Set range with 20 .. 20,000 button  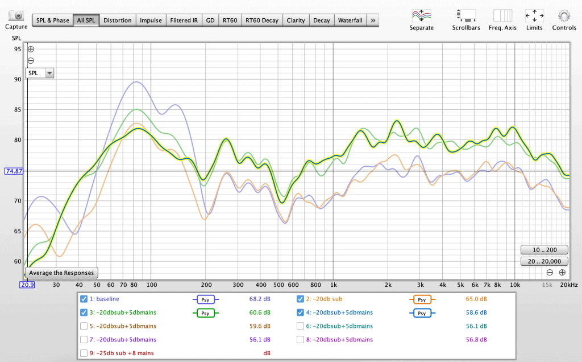point(543,261)
